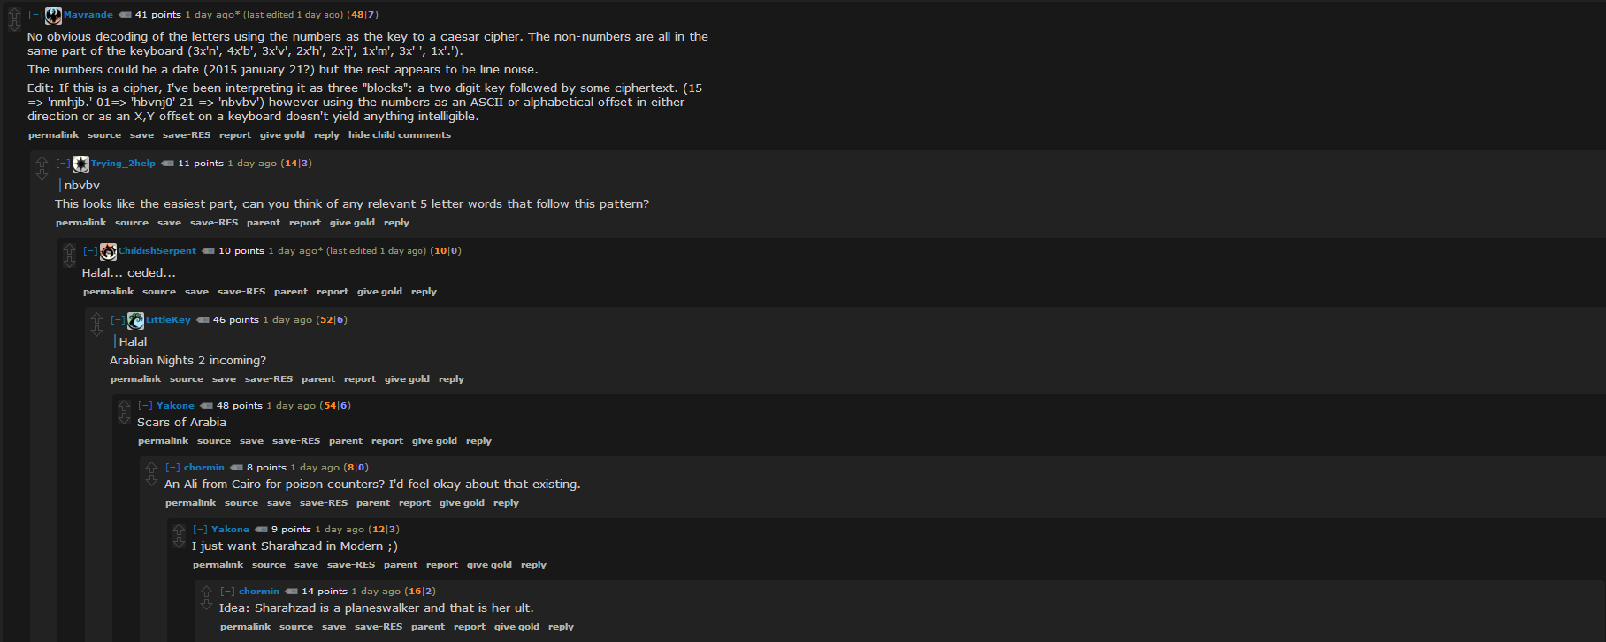Collapse Yakone's Scars of Arabia comment
The height and width of the screenshot is (642, 1606).
pyautogui.click(x=145, y=406)
